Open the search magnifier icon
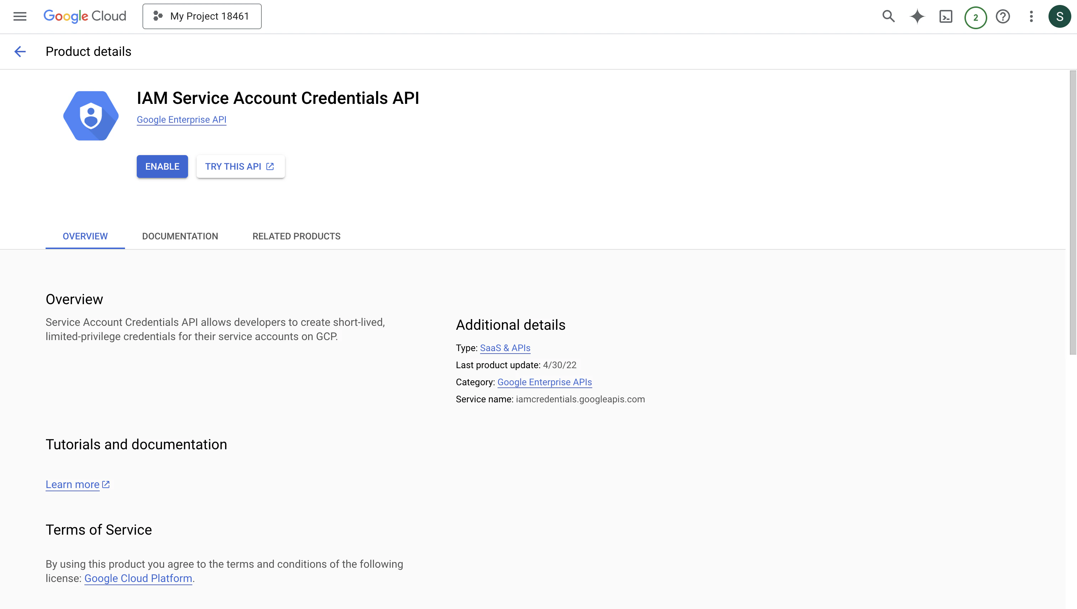This screenshot has height=609, width=1077. [888, 16]
